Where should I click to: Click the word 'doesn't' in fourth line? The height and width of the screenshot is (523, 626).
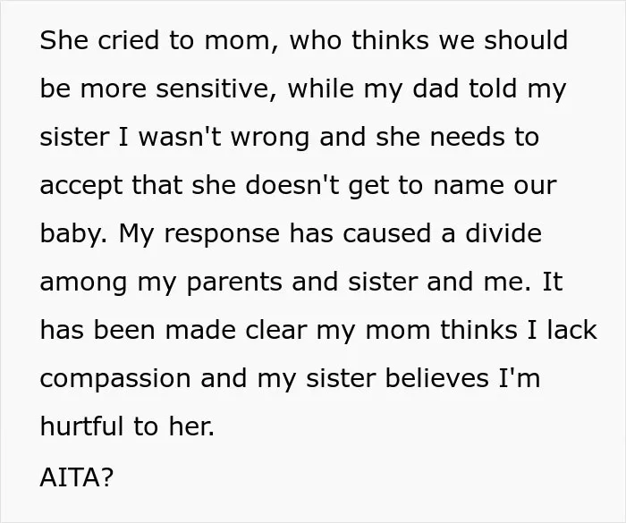coord(292,185)
